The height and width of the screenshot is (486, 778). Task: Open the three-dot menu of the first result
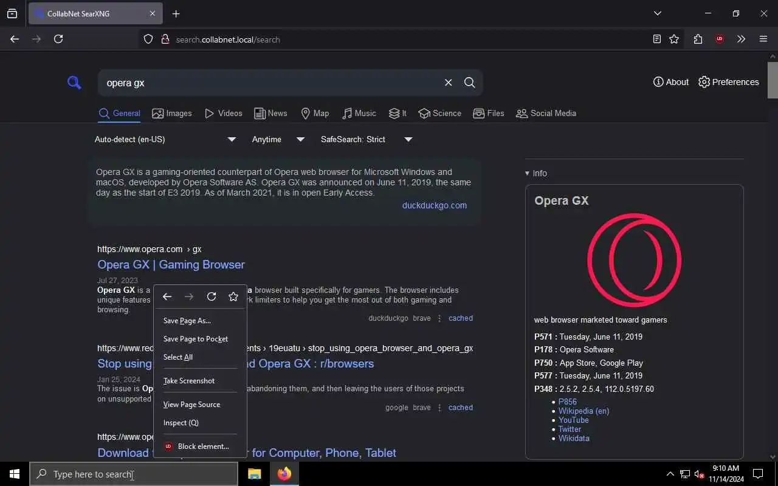pyautogui.click(x=439, y=318)
